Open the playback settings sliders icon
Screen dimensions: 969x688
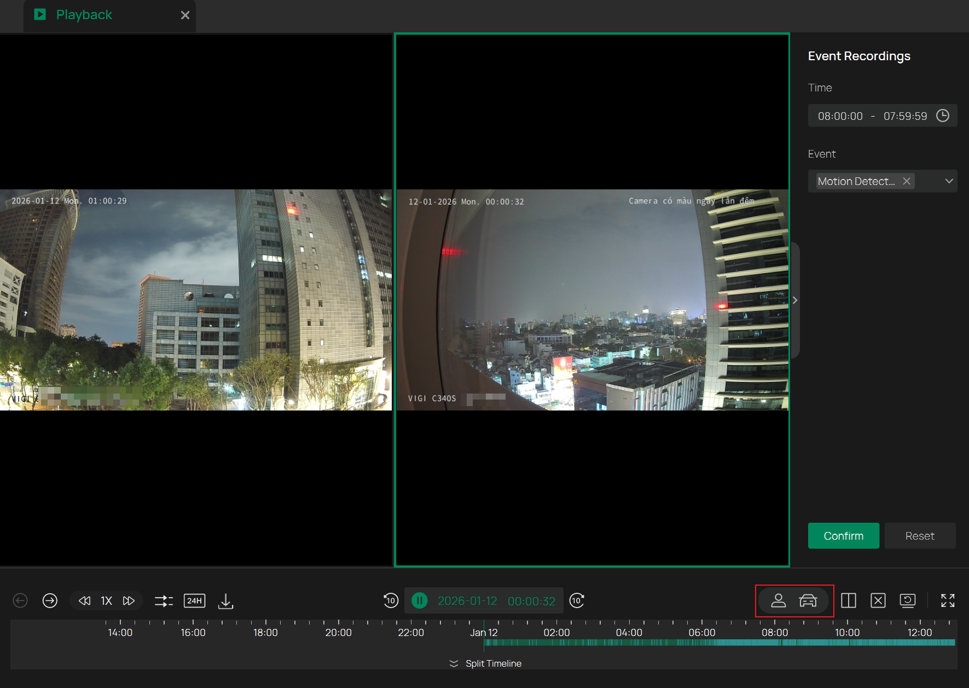coord(164,601)
